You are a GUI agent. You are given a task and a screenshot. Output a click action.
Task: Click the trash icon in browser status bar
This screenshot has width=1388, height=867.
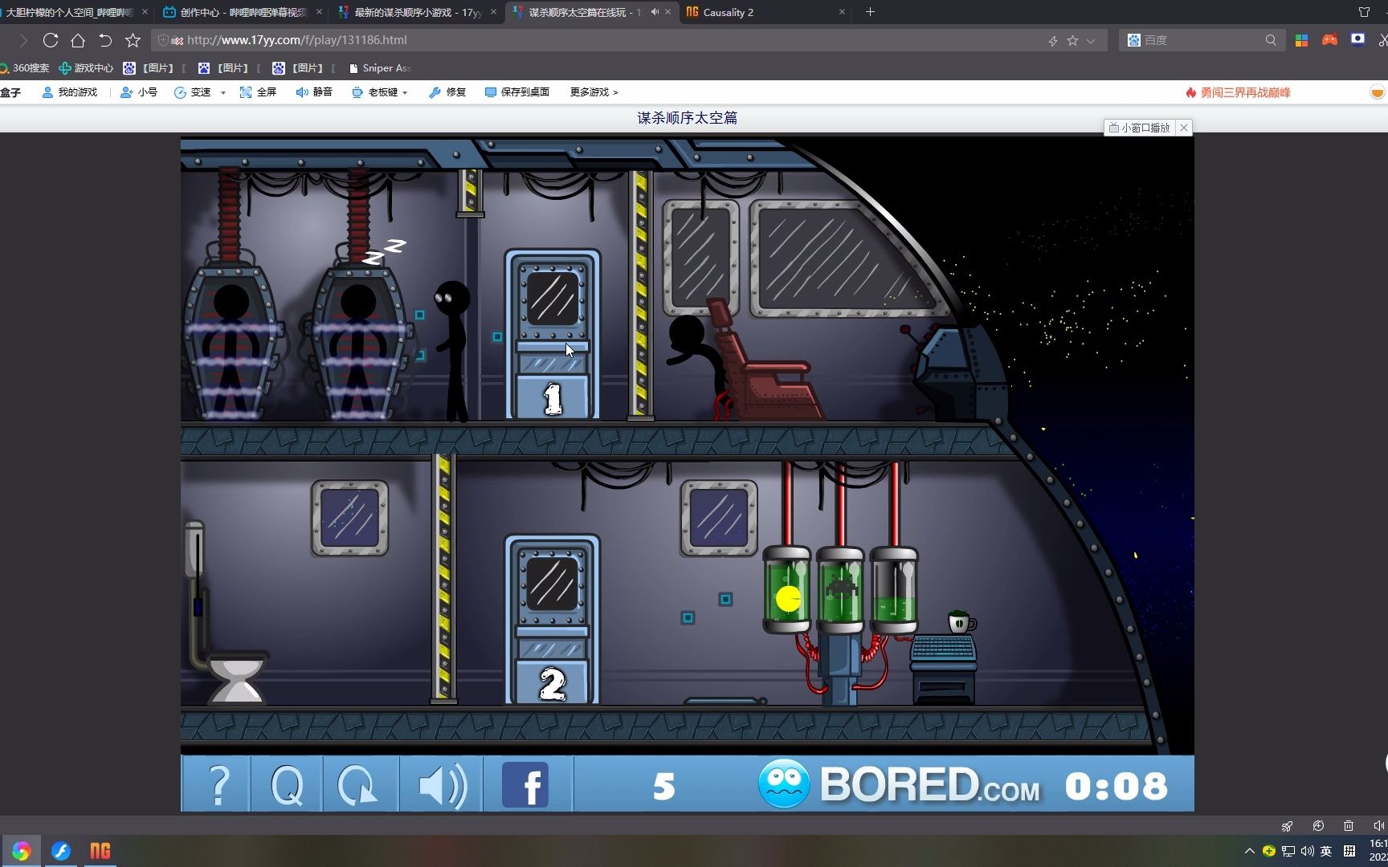(1349, 826)
